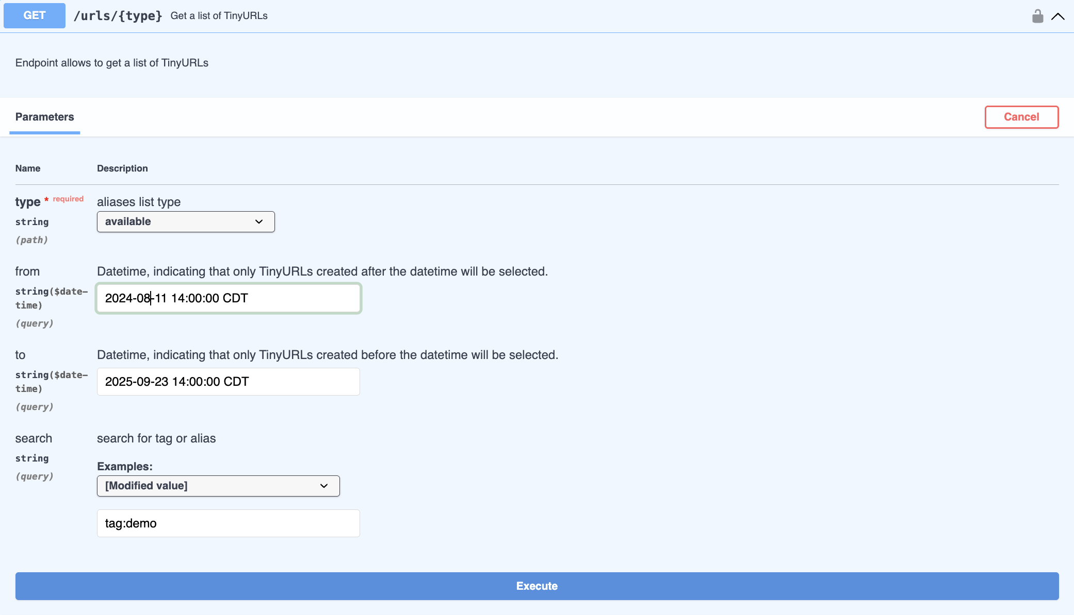Click the Name column header
1074x615 pixels.
click(28, 168)
